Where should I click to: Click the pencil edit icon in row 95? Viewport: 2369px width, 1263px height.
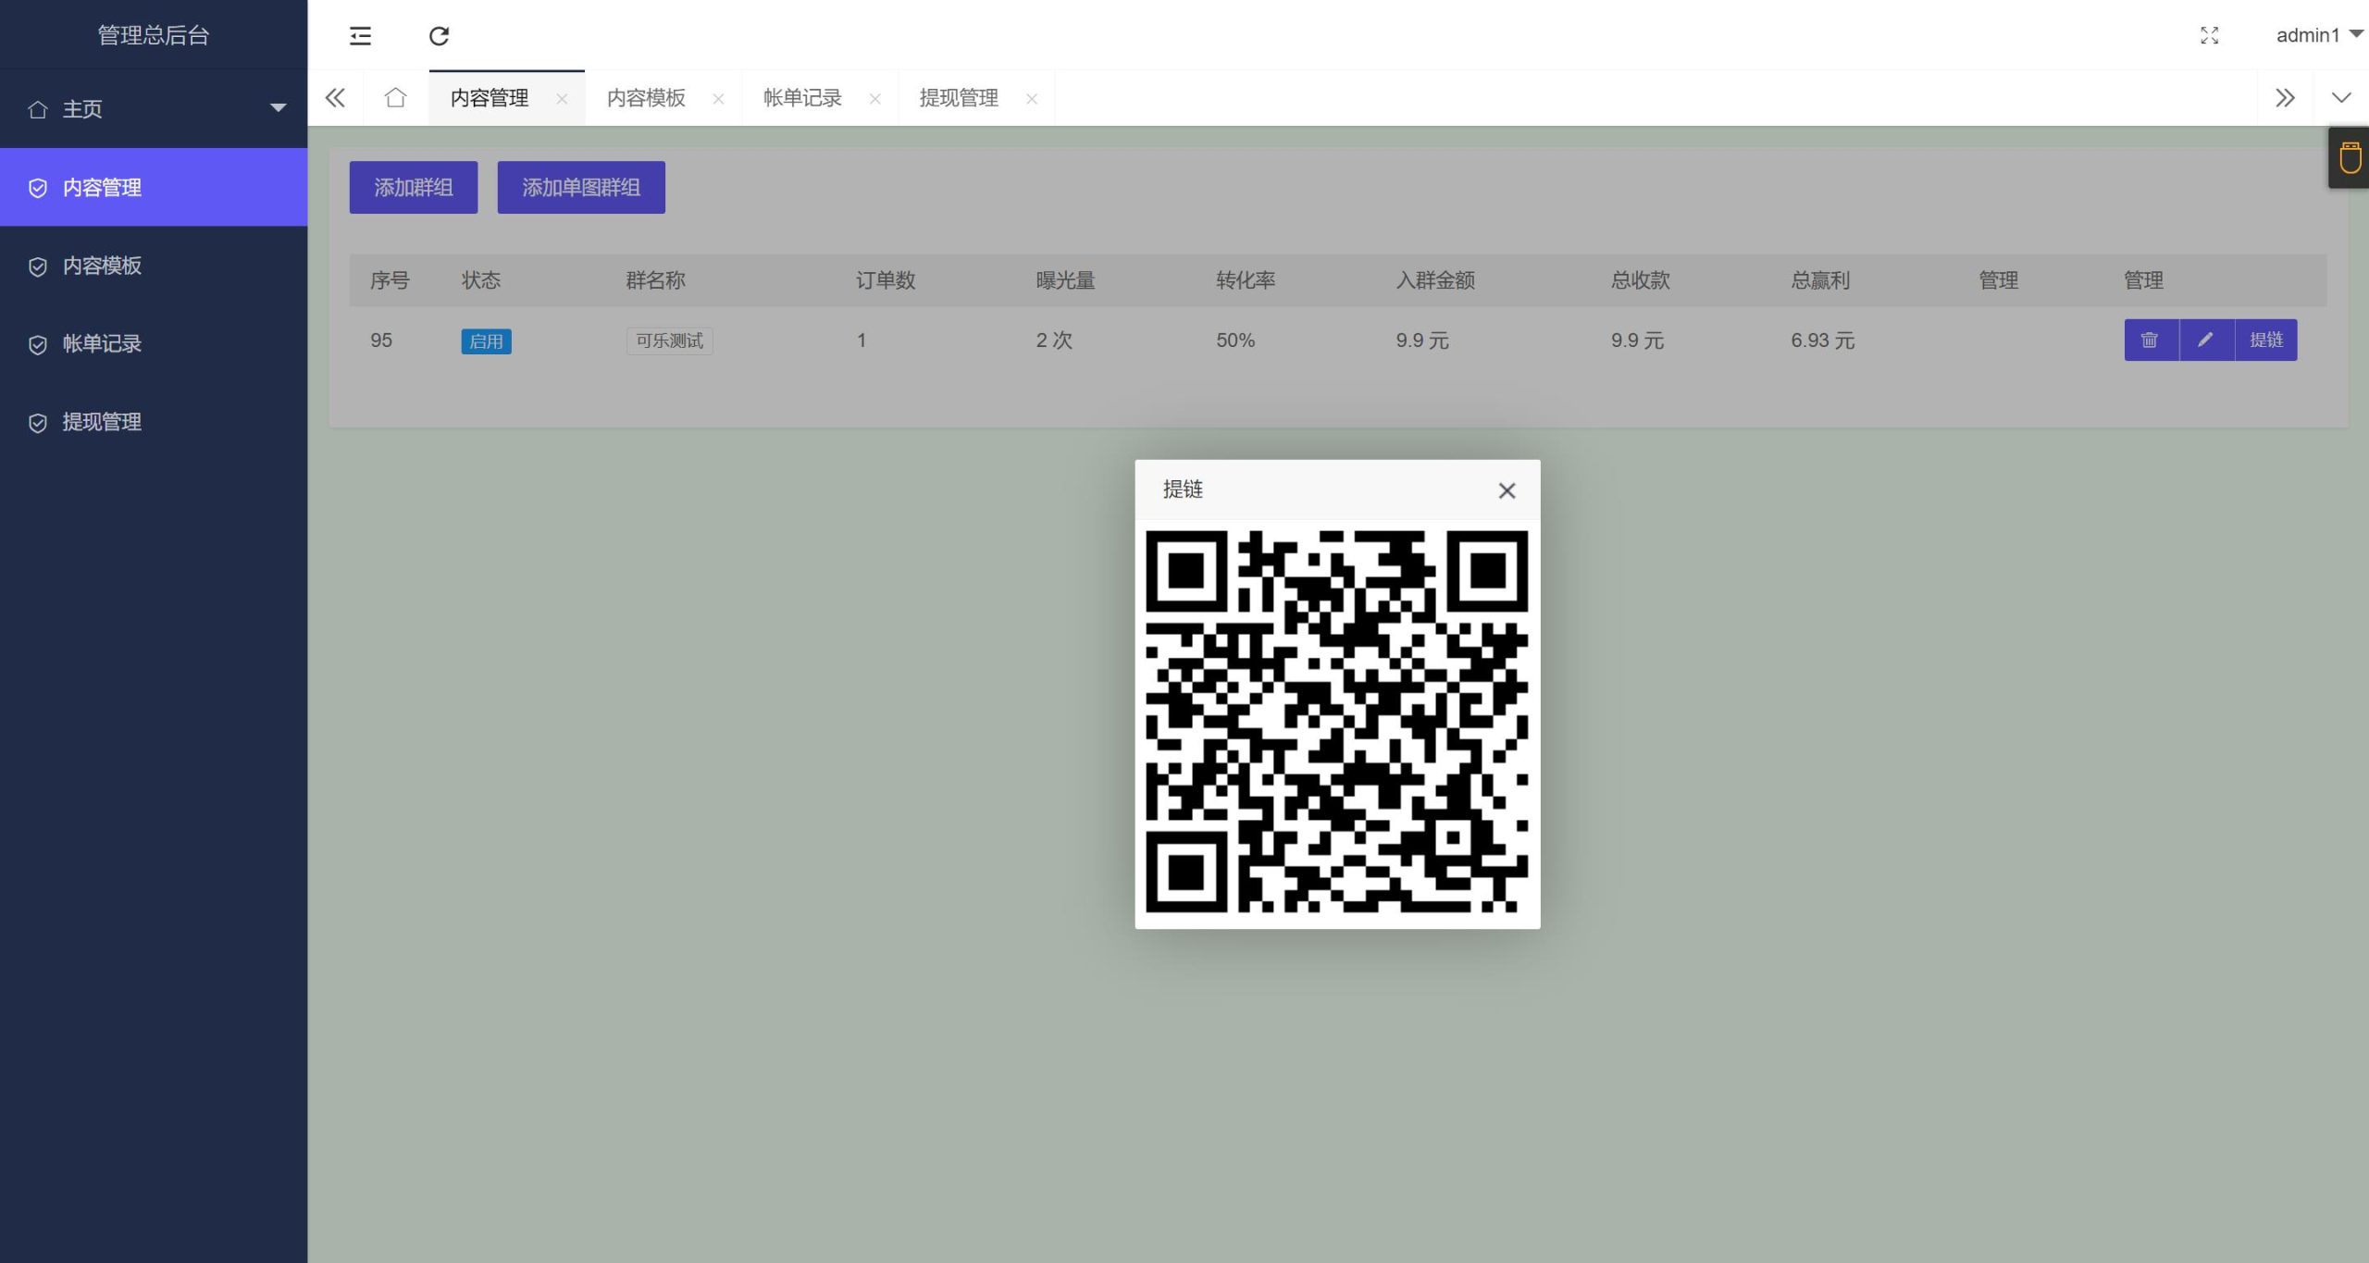(2206, 340)
